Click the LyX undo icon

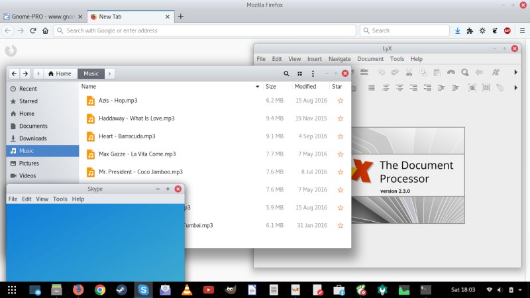pos(382,72)
